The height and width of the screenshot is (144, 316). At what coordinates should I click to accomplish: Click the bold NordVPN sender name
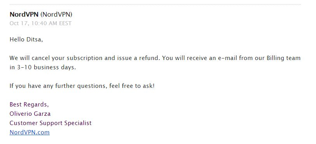[x=24, y=14]
